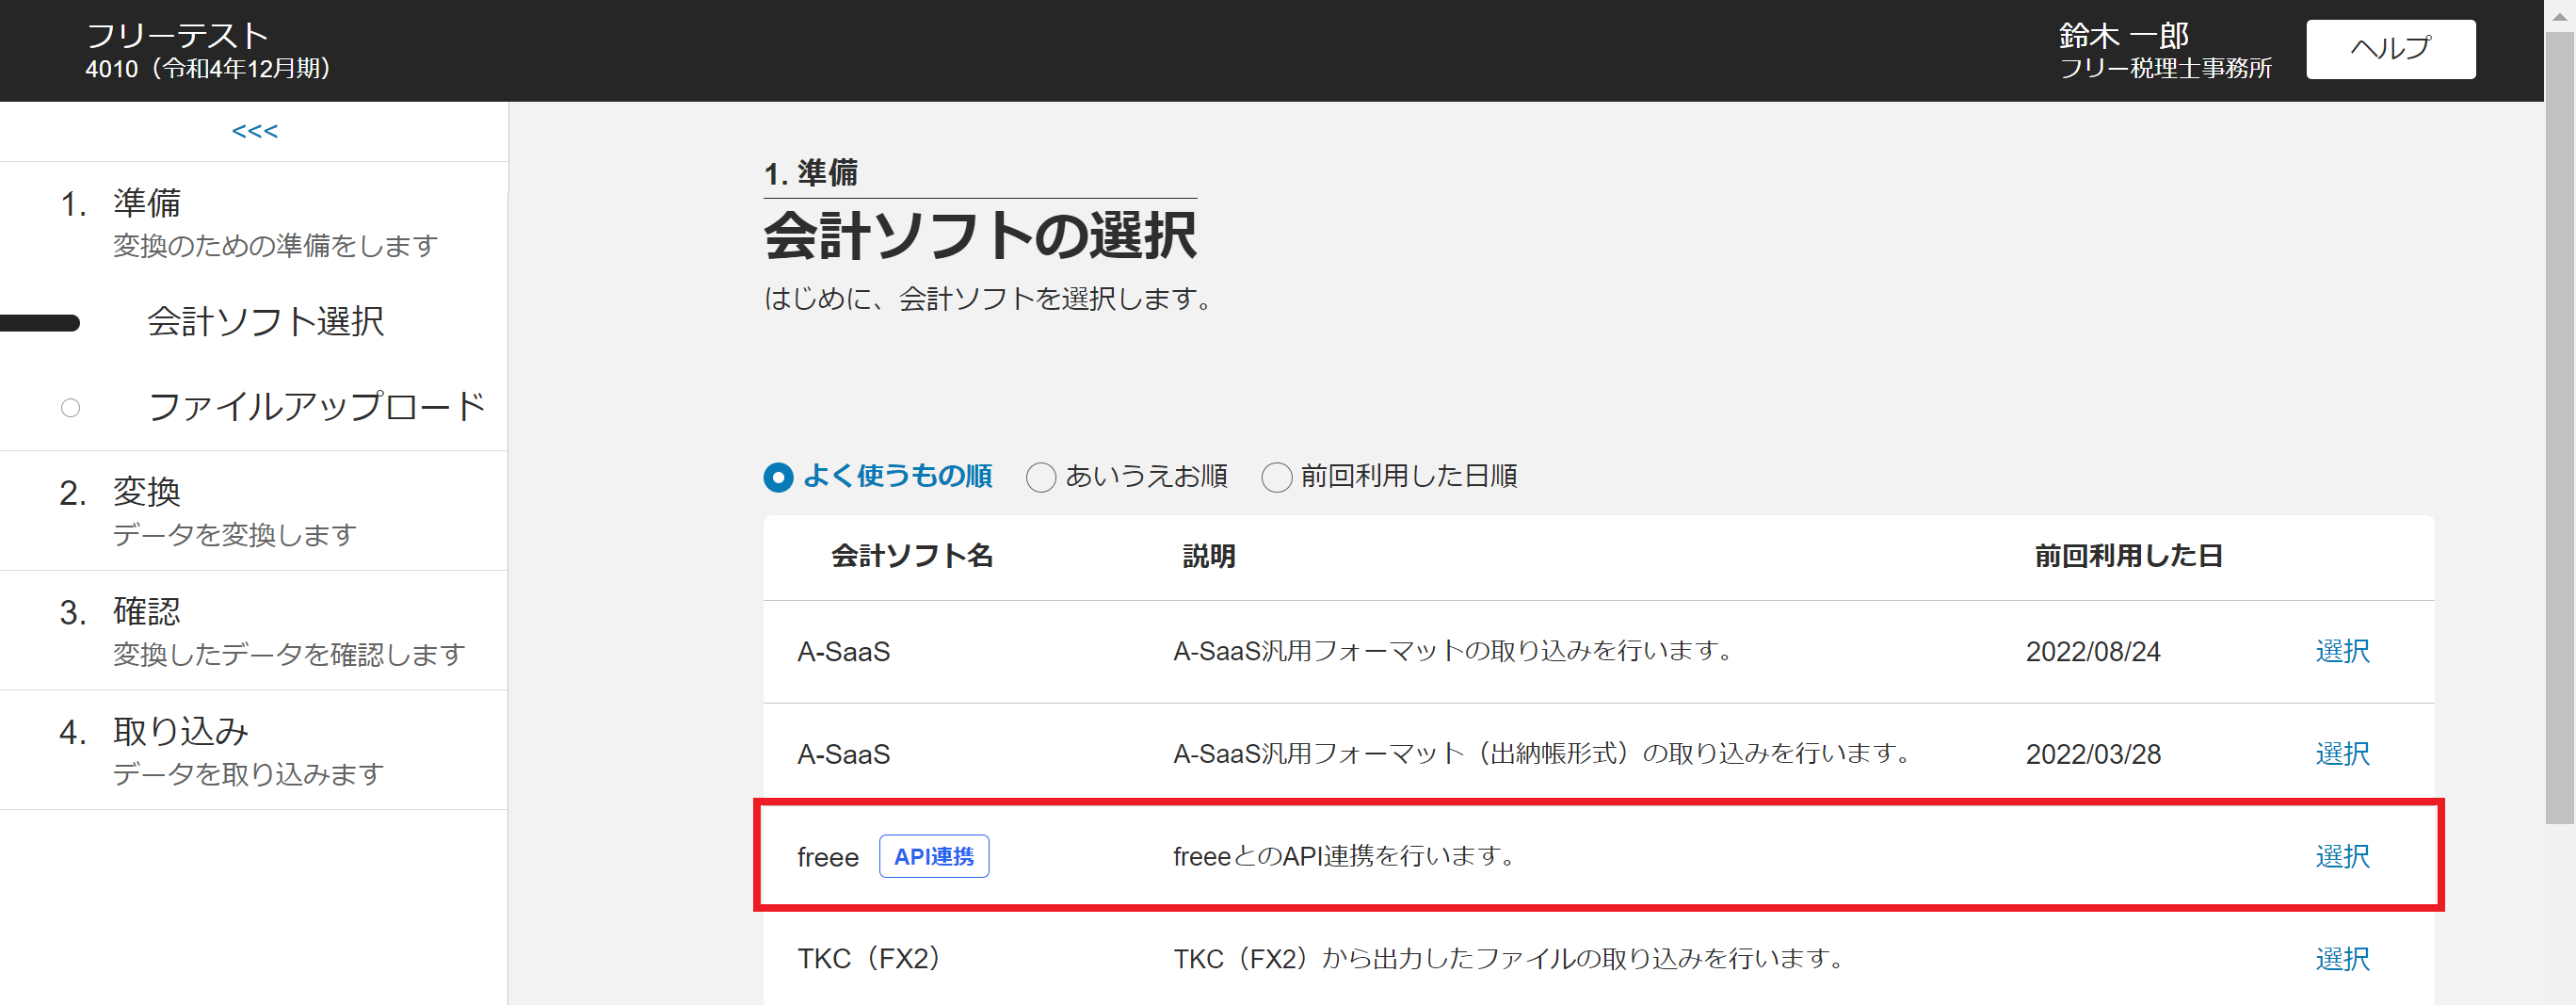Click the A-SaaS 出納帳形式 description text
The image size is (2576, 1005).
[x=1542, y=753]
